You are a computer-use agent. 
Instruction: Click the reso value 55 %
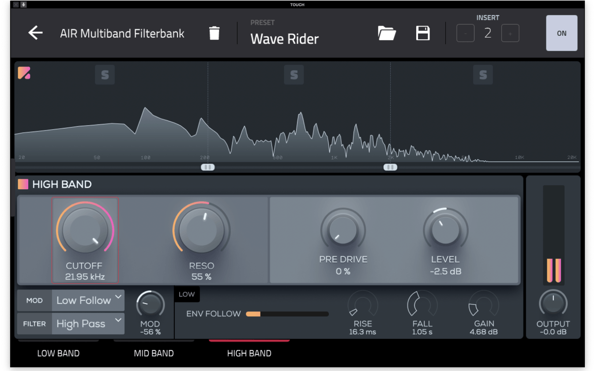[x=201, y=277]
